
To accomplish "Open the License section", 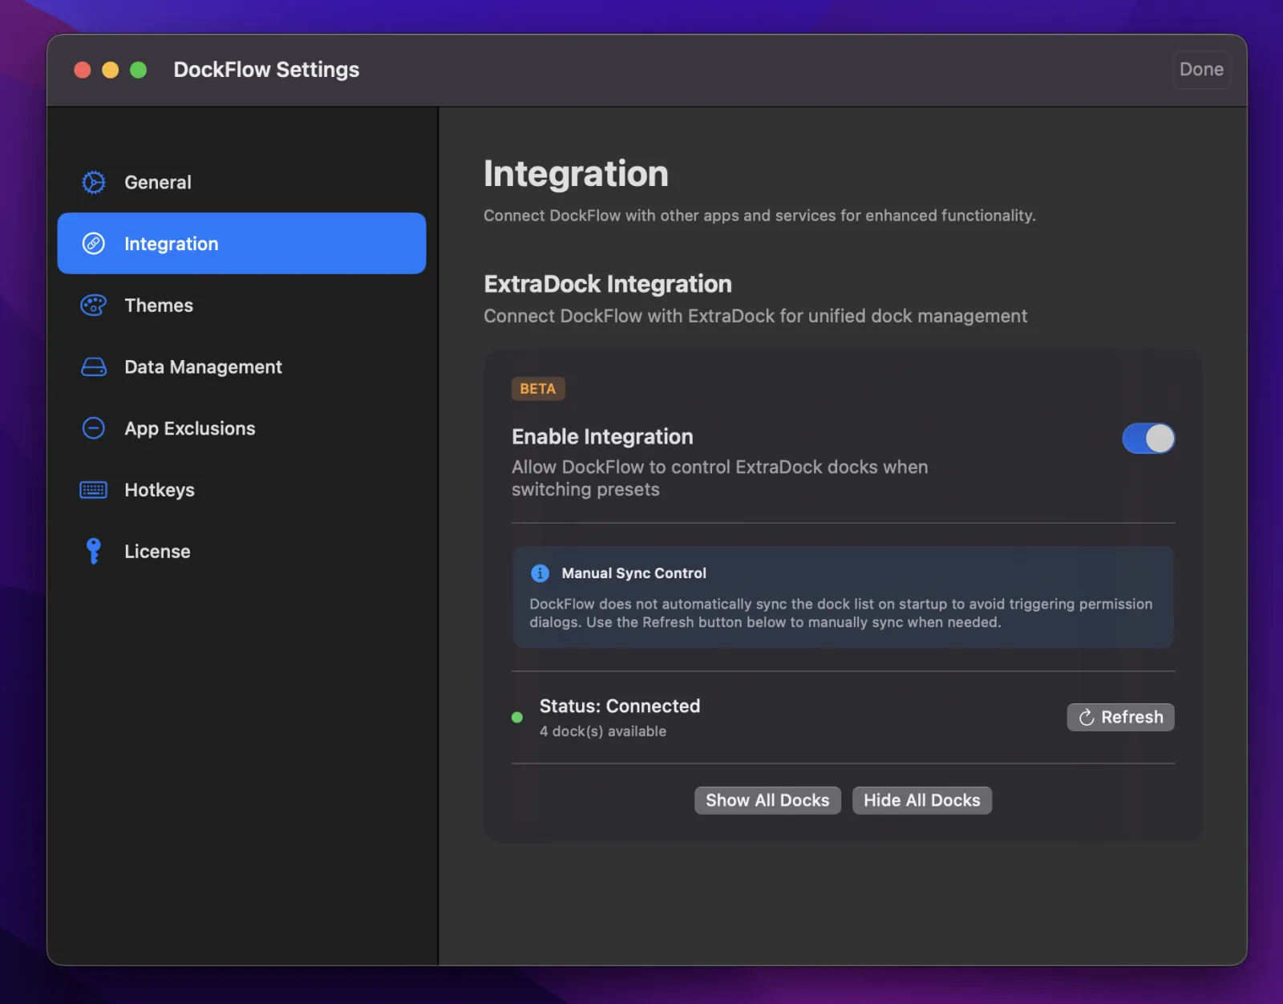I will (x=241, y=551).
